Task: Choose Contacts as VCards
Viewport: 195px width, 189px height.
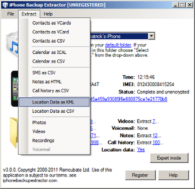Action: (x=54, y=23)
